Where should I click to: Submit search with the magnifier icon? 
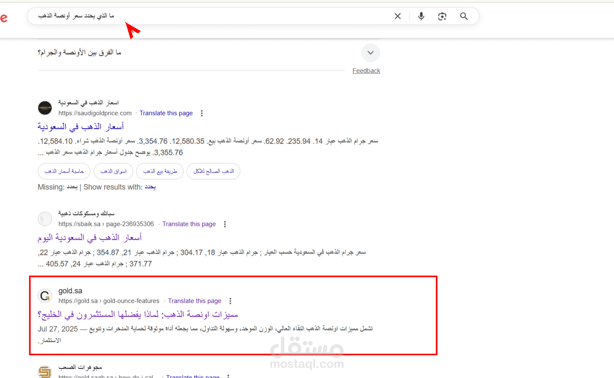[x=464, y=16]
